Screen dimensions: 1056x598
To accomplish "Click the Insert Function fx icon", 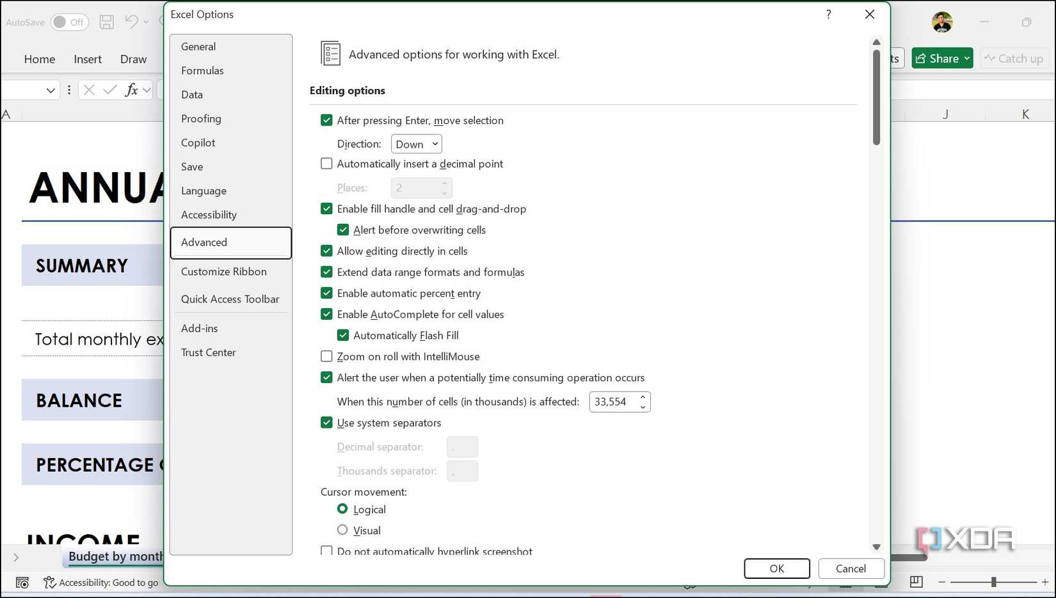I will [x=131, y=90].
